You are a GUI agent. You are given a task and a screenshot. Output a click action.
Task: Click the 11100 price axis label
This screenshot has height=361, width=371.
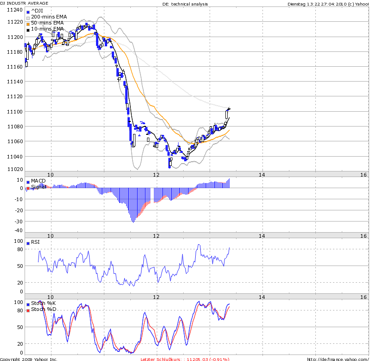pos(15,112)
